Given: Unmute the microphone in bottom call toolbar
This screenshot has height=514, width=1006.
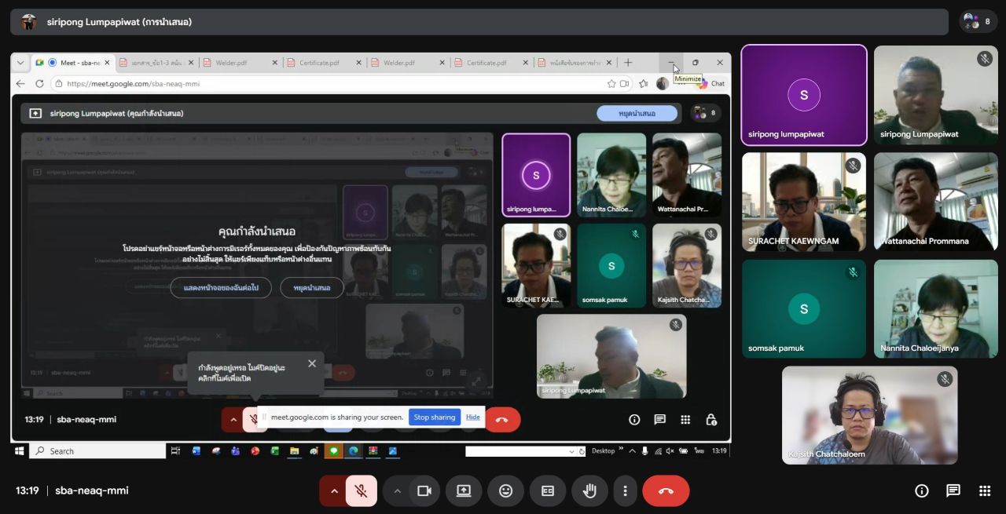Looking at the screenshot, I should (x=361, y=491).
